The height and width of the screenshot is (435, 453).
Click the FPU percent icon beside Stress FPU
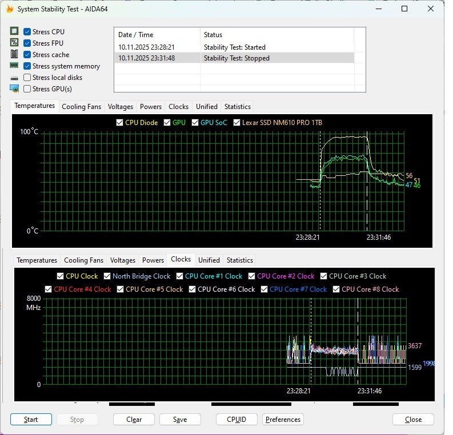tap(14, 43)
